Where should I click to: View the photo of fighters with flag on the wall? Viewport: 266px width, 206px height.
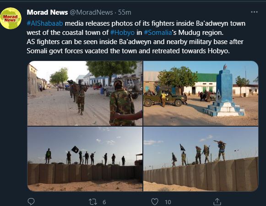[201, 159]
